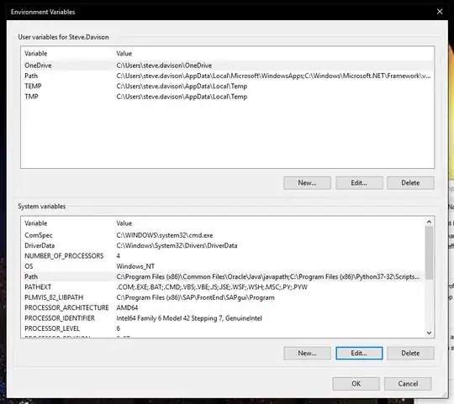Click Edit under system variables
The height and width of the screenshot is (404, 454).
click(359, 353)
